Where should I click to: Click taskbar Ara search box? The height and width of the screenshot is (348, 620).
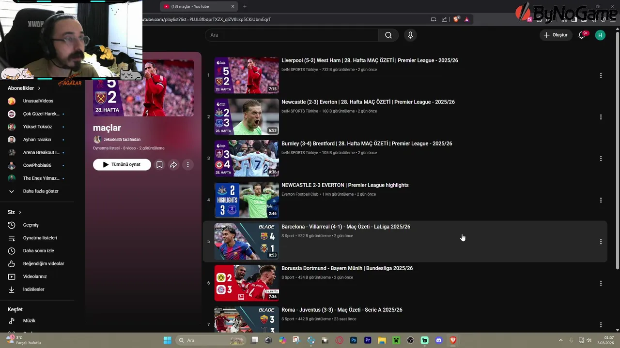(211, 340)
